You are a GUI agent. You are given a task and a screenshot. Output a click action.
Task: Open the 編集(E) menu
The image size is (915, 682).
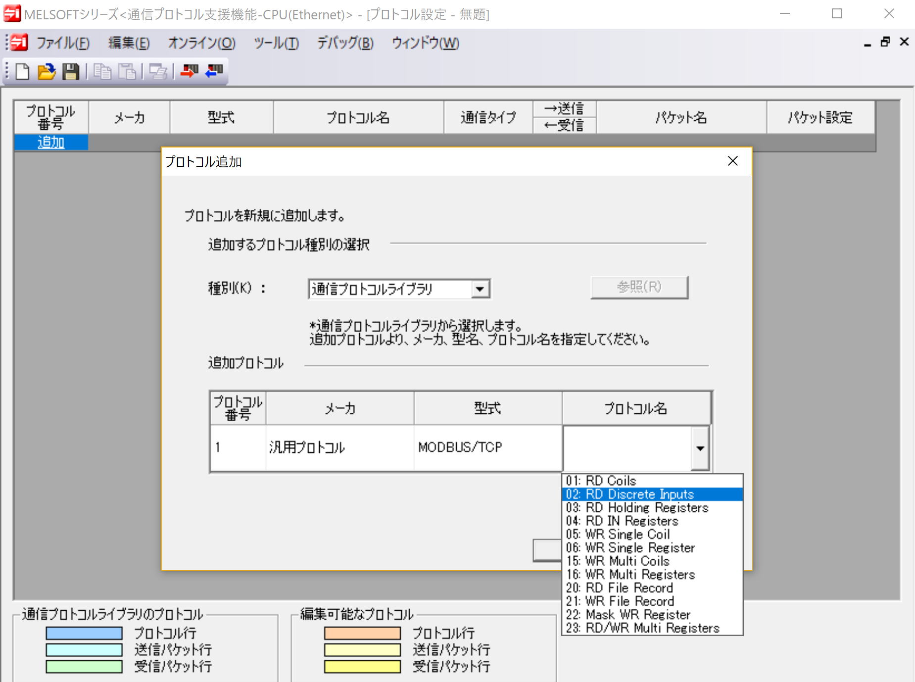[x=129, y=44]
